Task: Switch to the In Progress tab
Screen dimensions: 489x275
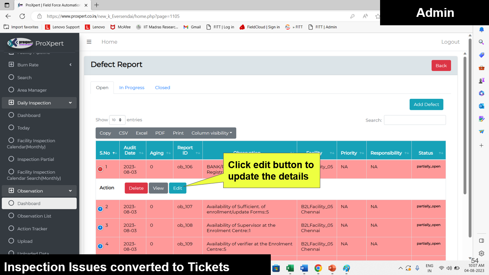Action: click(132, 88)
